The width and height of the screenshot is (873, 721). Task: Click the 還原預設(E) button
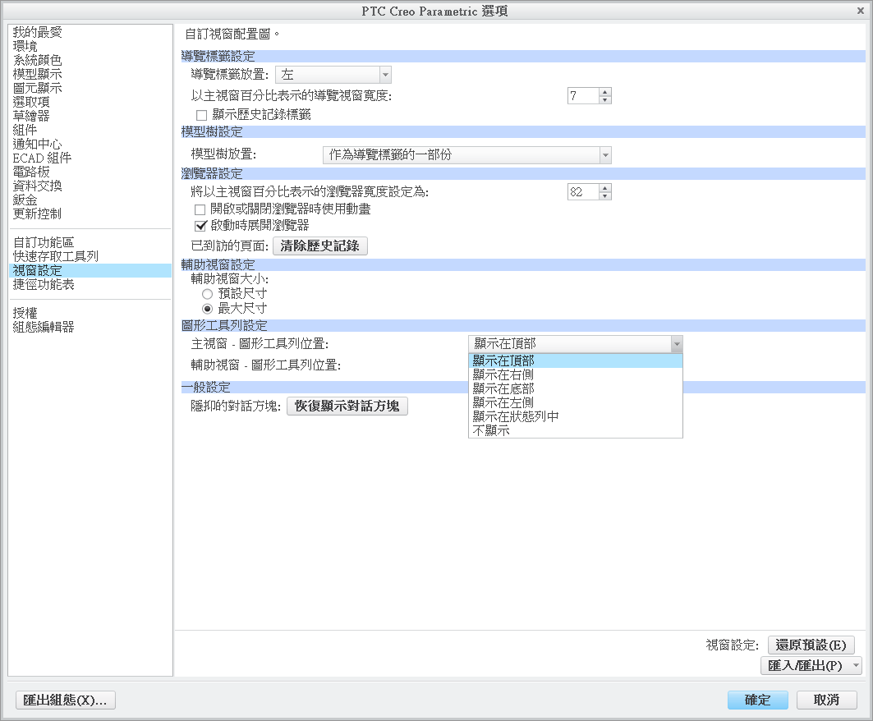811,645
